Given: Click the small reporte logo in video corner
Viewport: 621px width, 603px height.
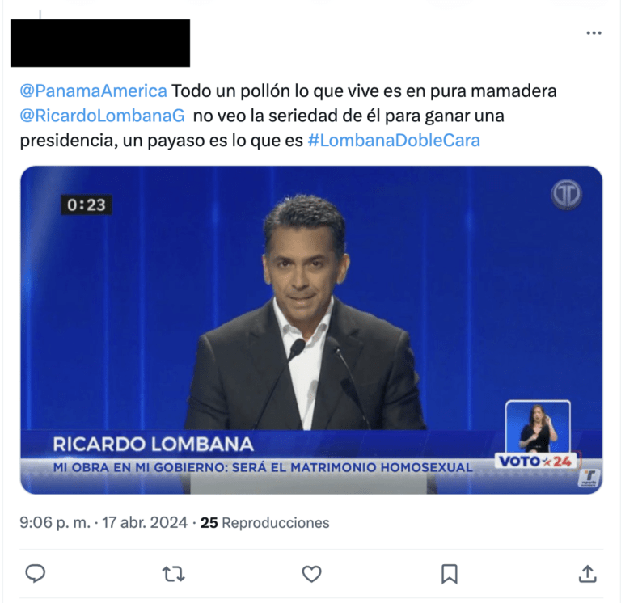Looking at the screenshot, I should pyautogui.click(x=590, y=479).
